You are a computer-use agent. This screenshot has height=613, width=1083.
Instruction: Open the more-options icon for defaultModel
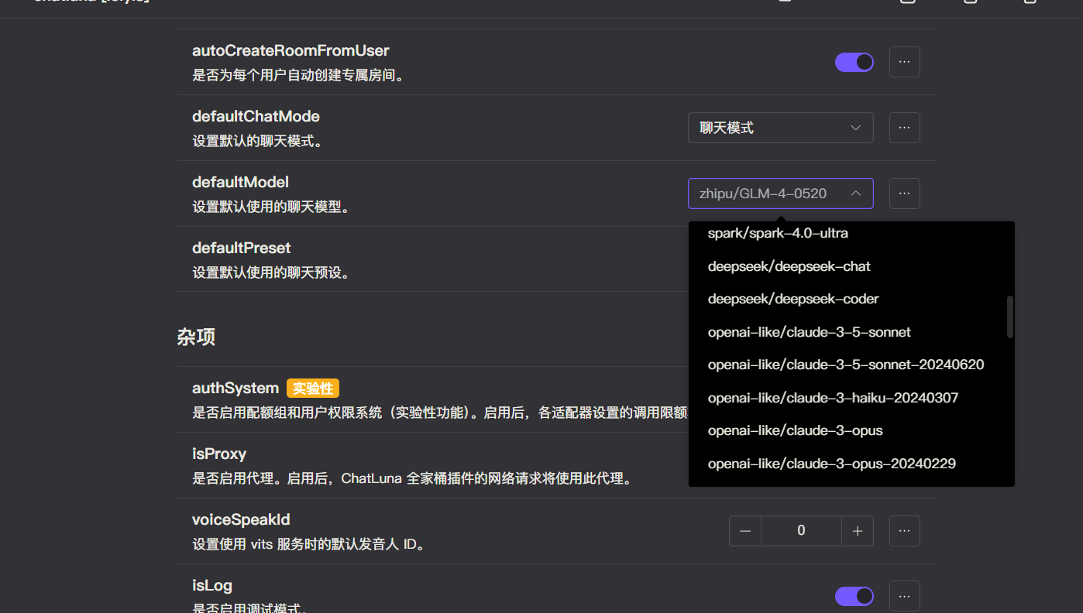click(904, 193)
